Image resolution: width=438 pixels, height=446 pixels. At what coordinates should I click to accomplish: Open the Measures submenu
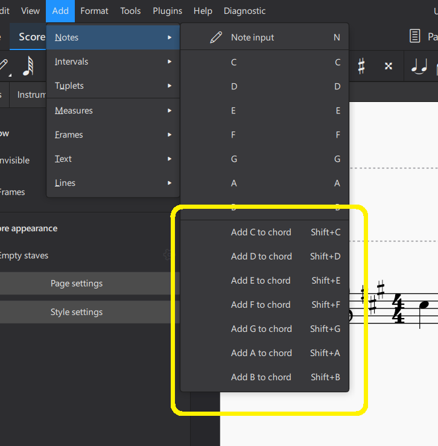pos(113,110)
